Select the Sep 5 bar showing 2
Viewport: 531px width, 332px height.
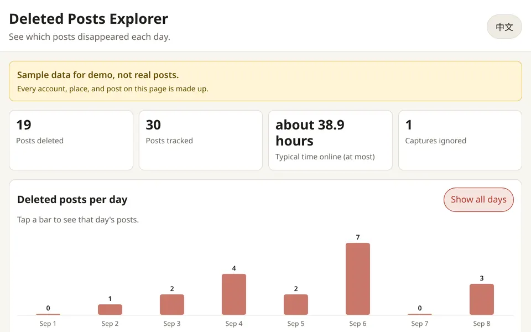coord(296,304)
